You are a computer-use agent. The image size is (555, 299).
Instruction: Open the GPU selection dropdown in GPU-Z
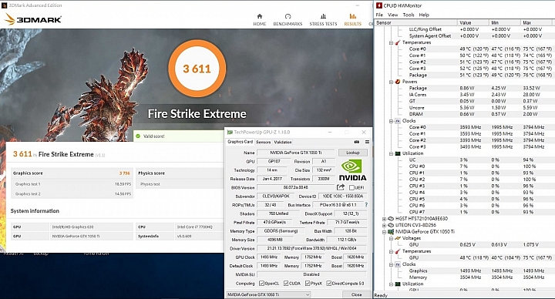tap(268, 294)
